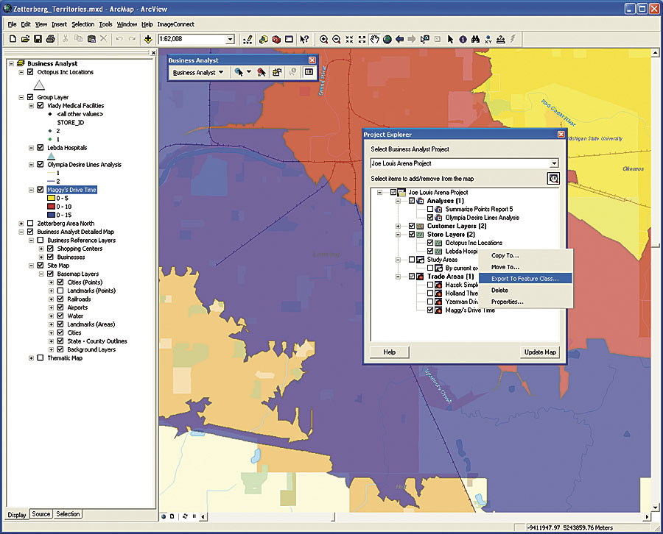
Task: Check the Landmarks (Points) layer box
Action: click(60, 291)
